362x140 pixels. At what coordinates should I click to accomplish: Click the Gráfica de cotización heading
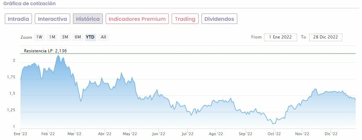[x=30, y=3]
